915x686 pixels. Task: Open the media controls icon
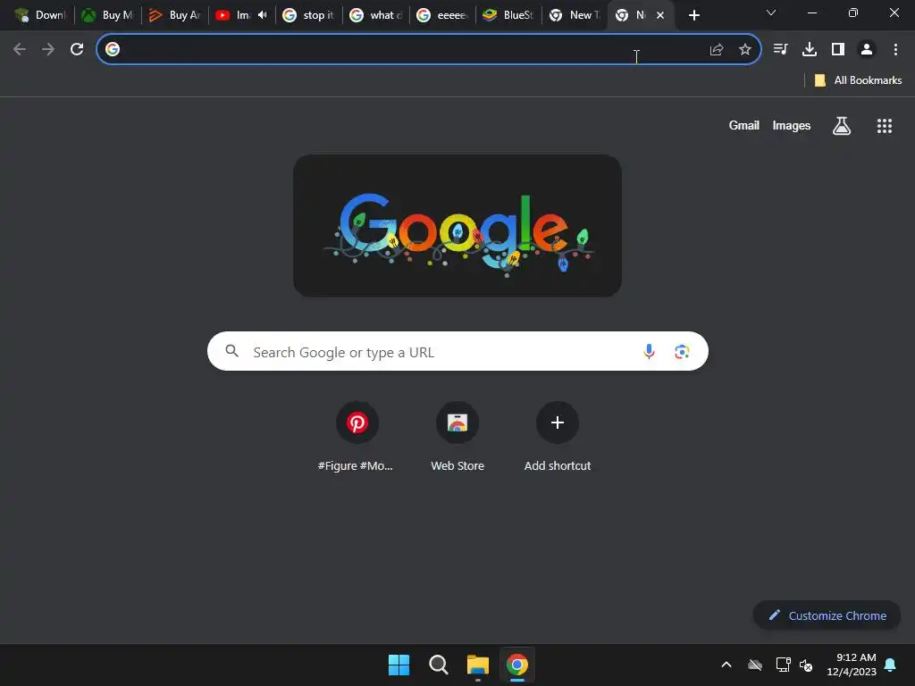click(780, 50)
